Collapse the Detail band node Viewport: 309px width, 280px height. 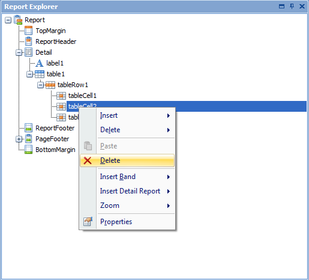[19, 52]
